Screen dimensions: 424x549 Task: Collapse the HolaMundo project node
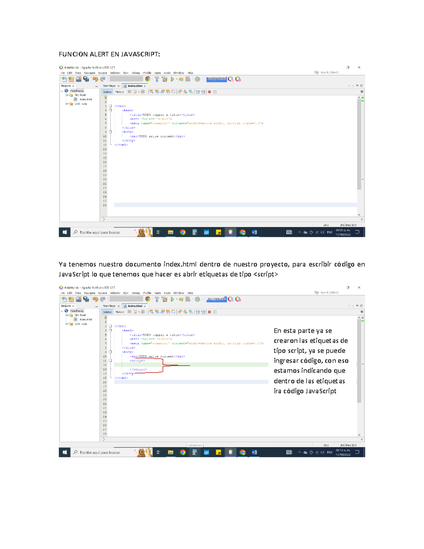61,91
